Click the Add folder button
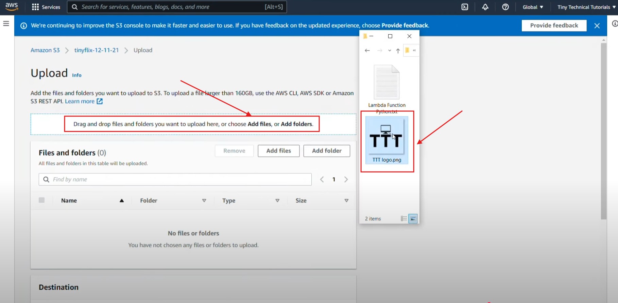 pos(326,151)
